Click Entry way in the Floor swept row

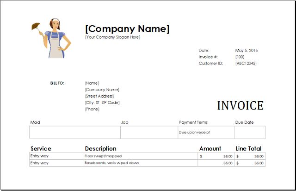click(56, 156)
